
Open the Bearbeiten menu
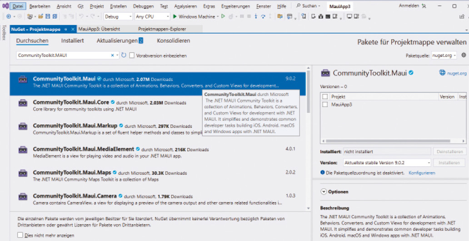click(40, 6)
